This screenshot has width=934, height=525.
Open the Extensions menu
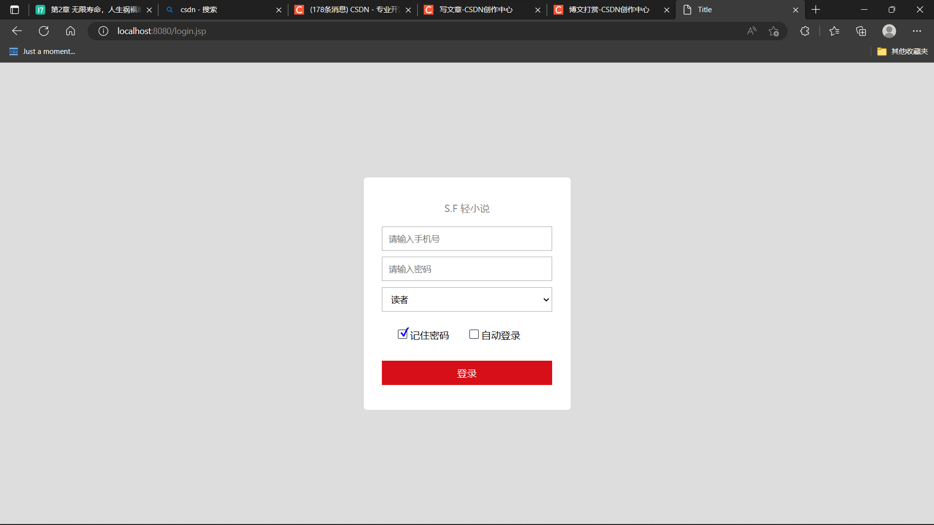click(x=805, y=31)
